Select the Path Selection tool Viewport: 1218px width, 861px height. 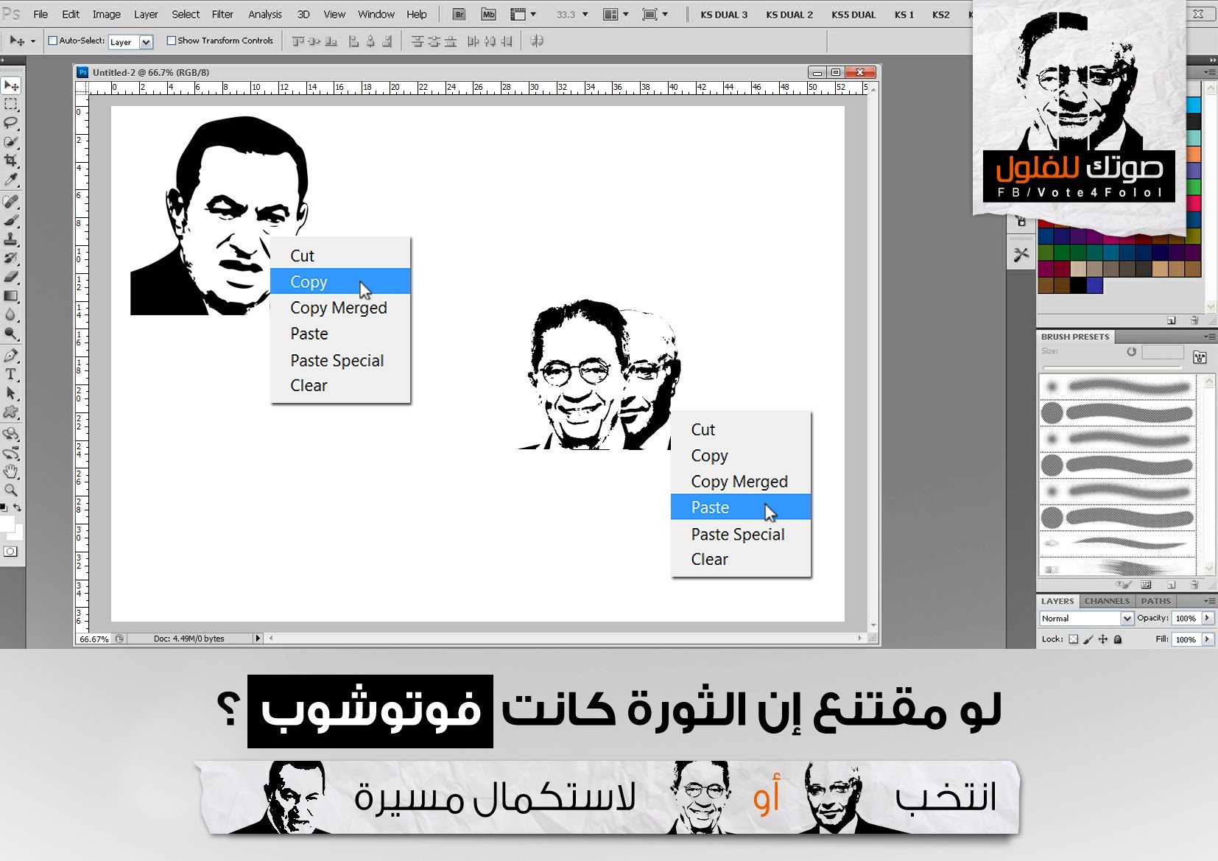tap(11, 393)
